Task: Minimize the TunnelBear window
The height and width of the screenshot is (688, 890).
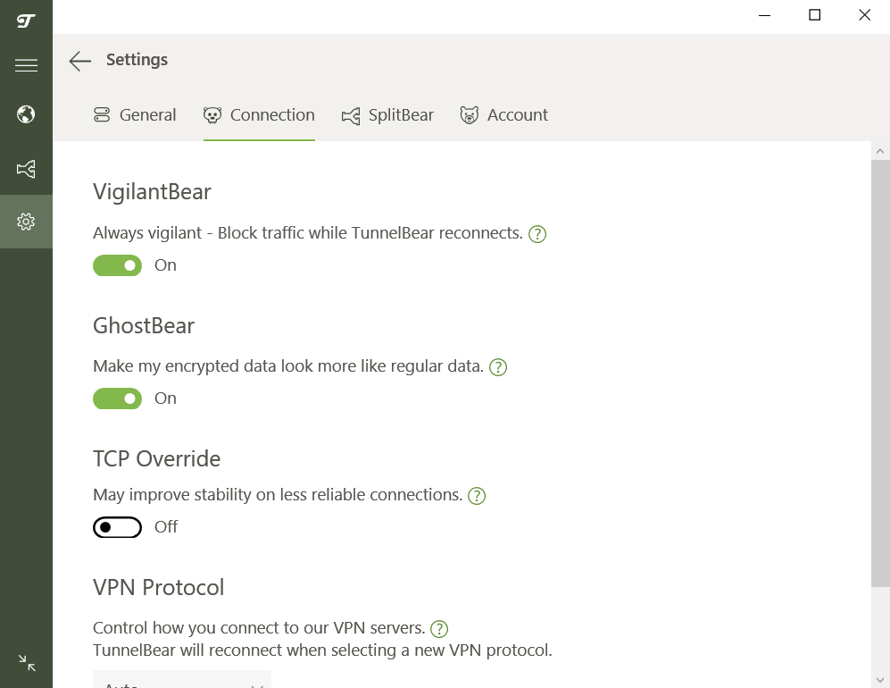Action: 764,15
